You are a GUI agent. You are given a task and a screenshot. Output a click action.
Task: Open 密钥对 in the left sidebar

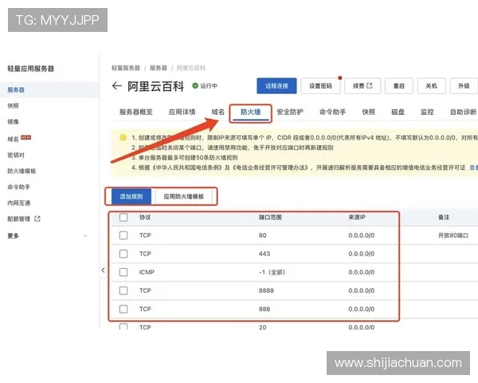coord(16,155)
